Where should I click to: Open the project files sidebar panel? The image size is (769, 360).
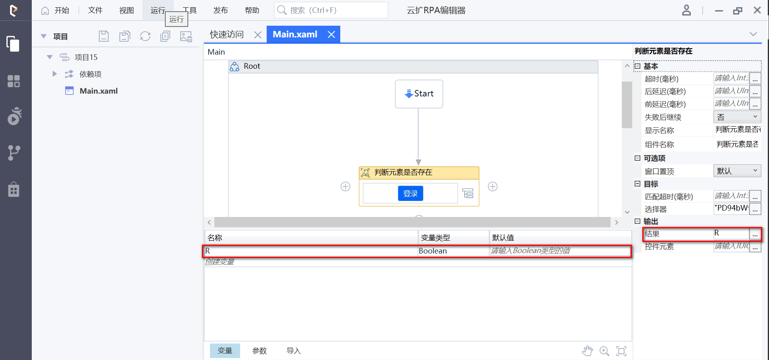point(13,43)
